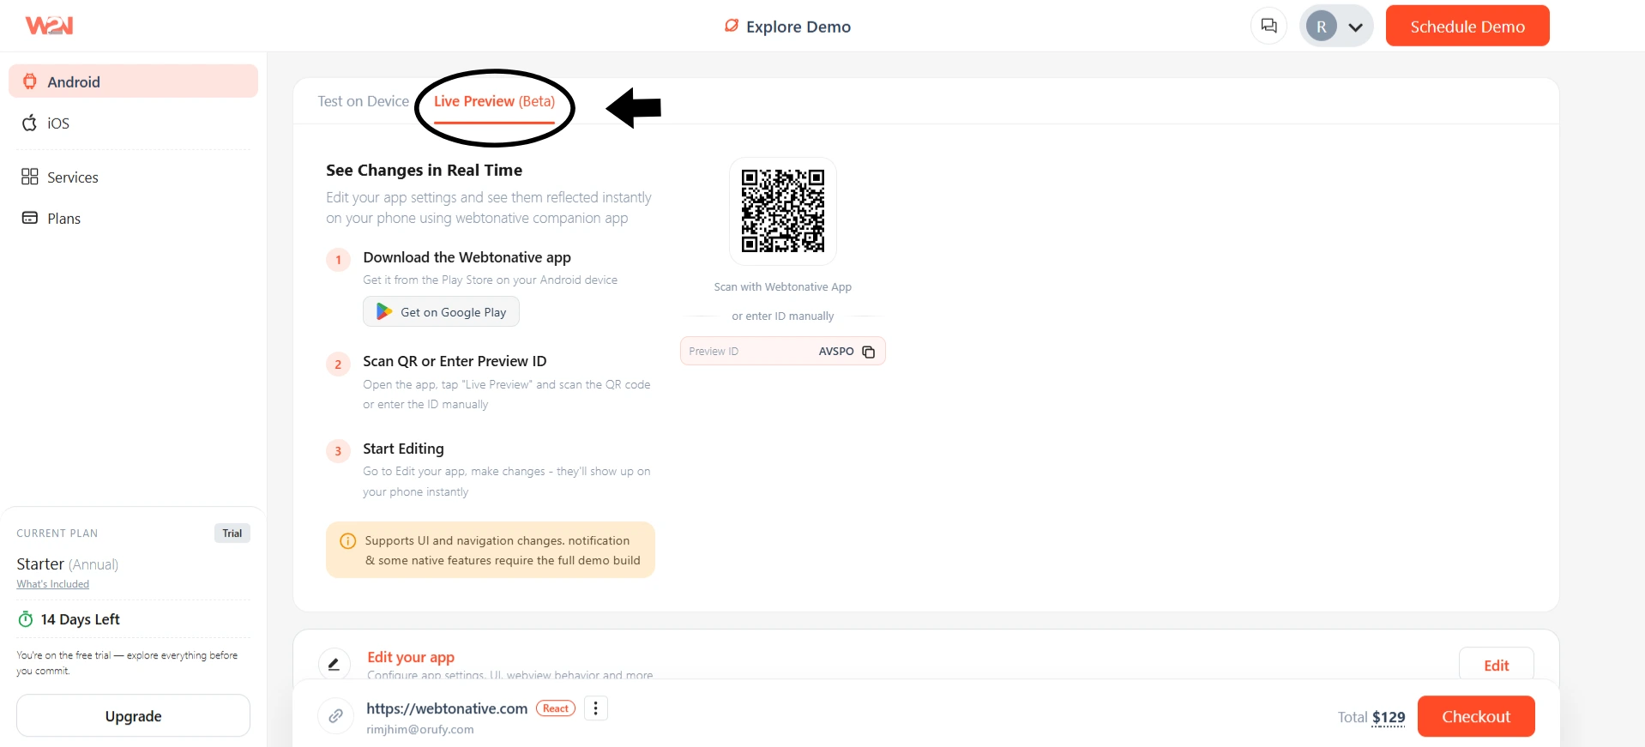Click the Scan QR or Enter Preview ID heading
1645x747 pixels.
[455, 361]
